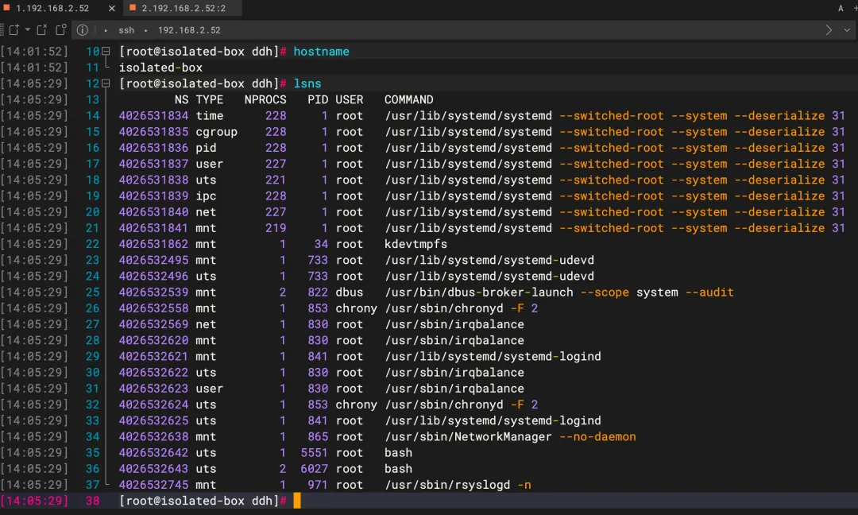Click the send arrow at address bar right
Image resolution: width=858 pixels, height=515 pixels.
[x=829, y=30]
